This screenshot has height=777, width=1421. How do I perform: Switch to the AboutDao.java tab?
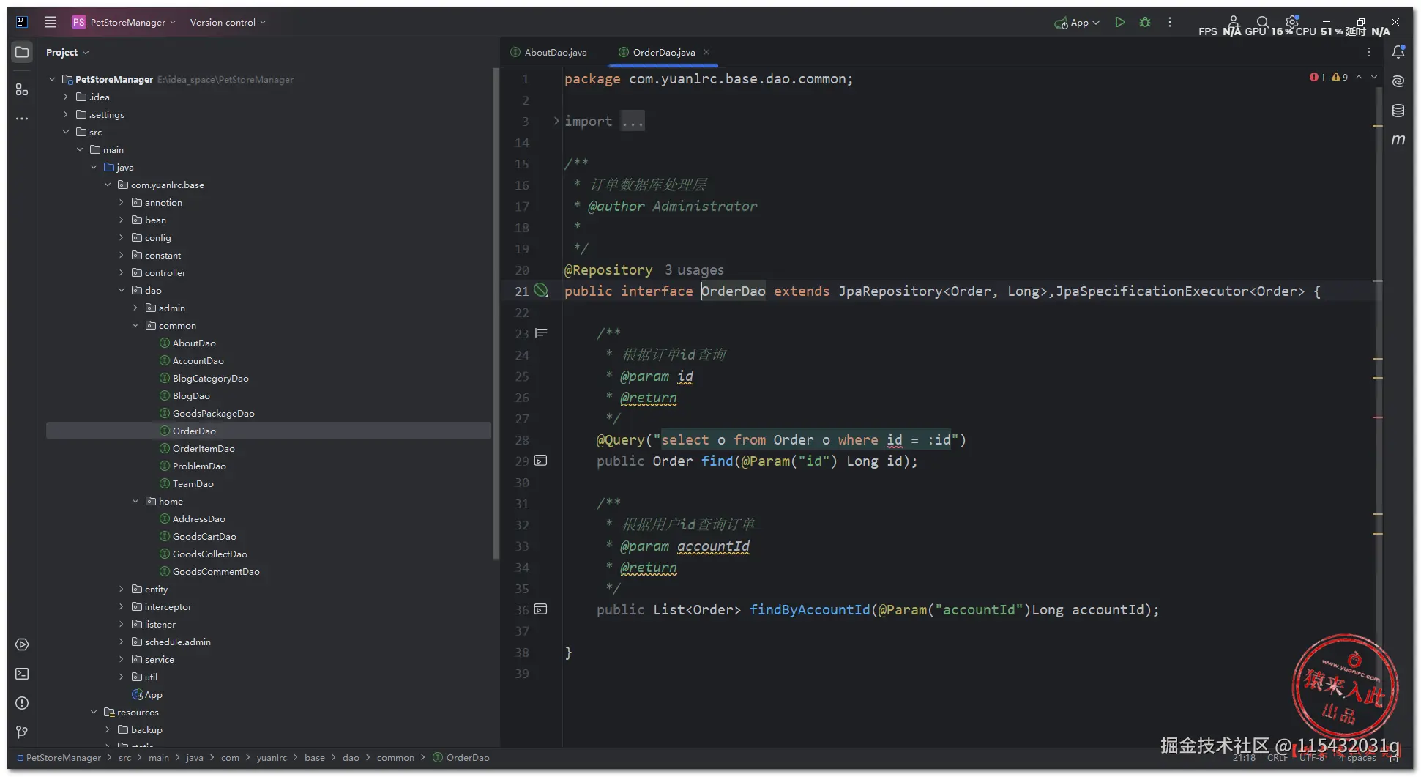[x=548, y=52]
